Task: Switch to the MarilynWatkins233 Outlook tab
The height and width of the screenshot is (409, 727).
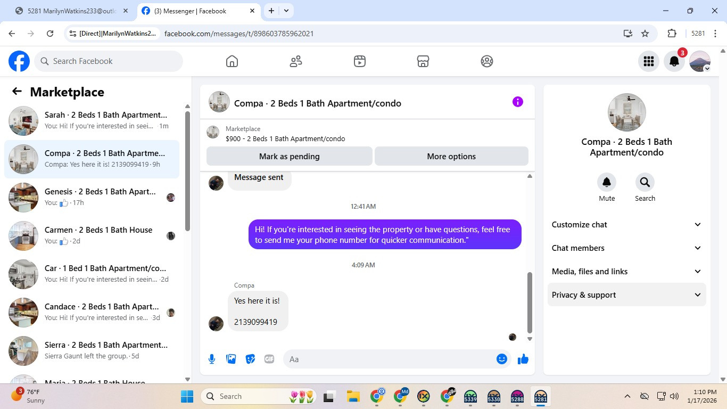Action: click(72, 11)
